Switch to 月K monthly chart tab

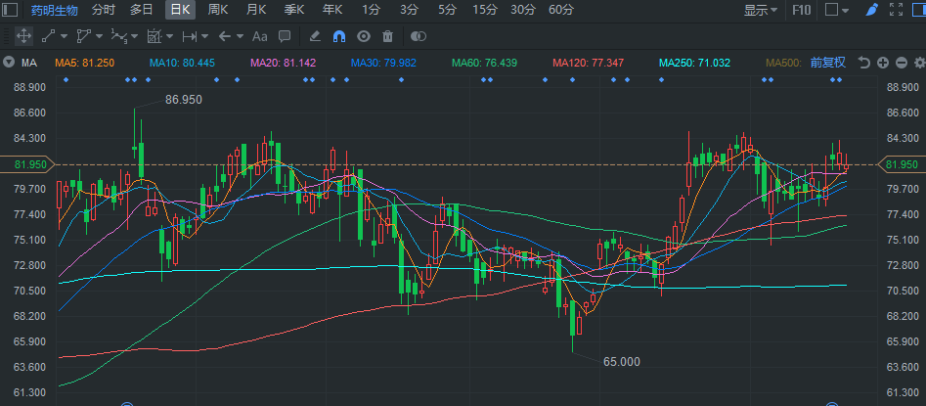pos(256,10)
